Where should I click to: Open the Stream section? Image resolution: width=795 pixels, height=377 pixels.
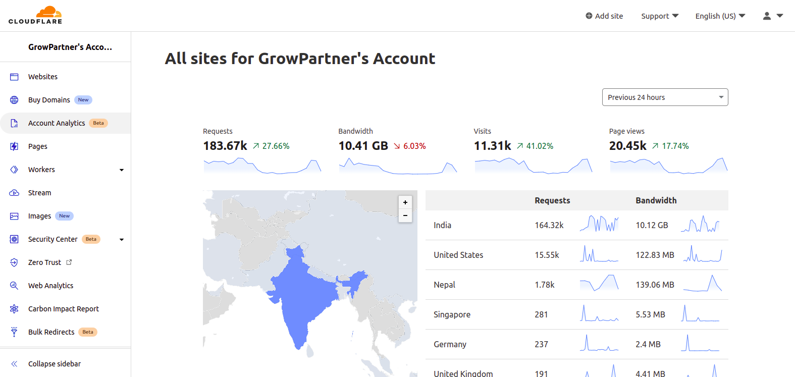tap(40, 193)
